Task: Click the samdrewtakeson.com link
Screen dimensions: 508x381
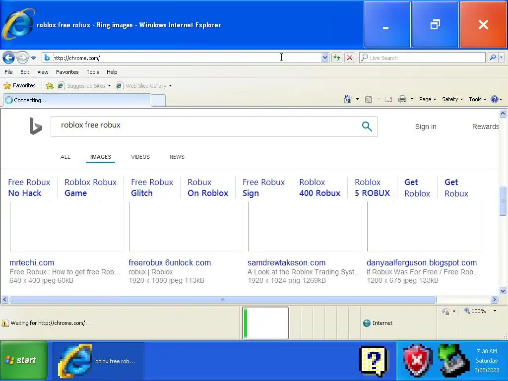Action: (x=286, y=263)
